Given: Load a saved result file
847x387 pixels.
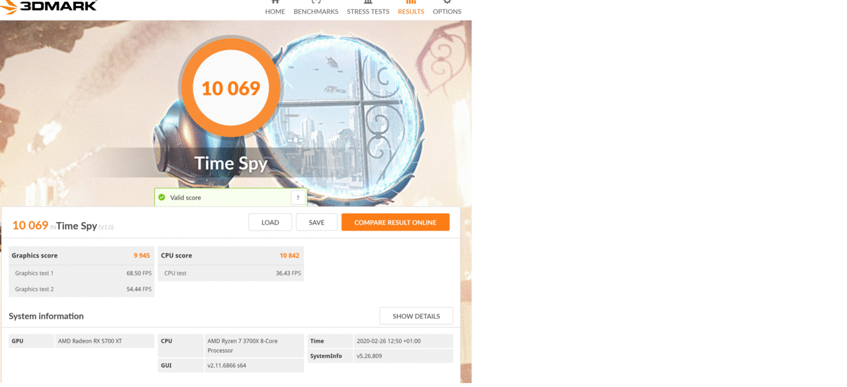Looking at the screenshot, I should tap(270, 223).
